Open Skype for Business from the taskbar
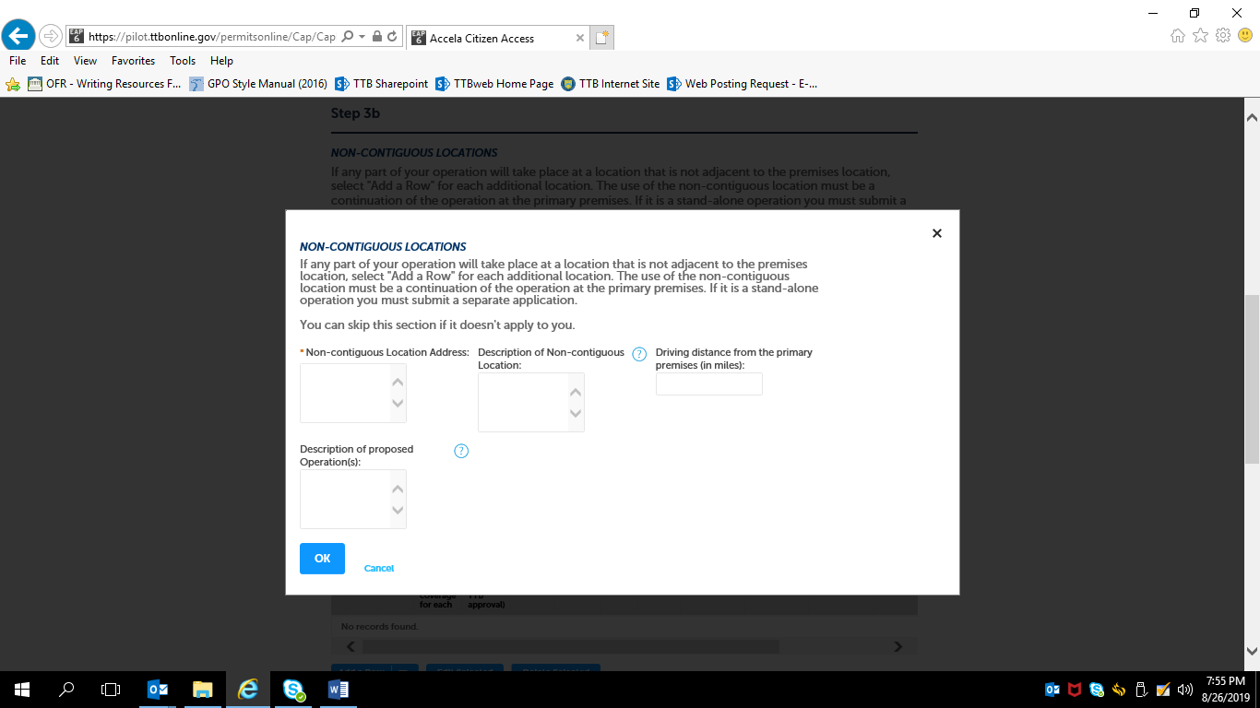 click(293, 690)
